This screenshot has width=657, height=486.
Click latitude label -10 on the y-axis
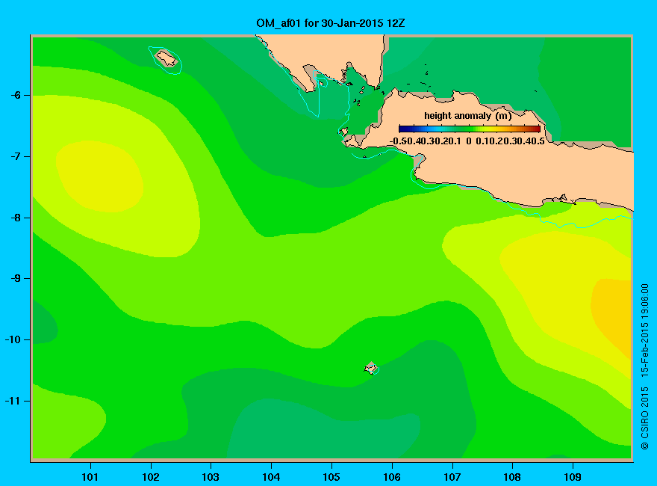(13, 340)
